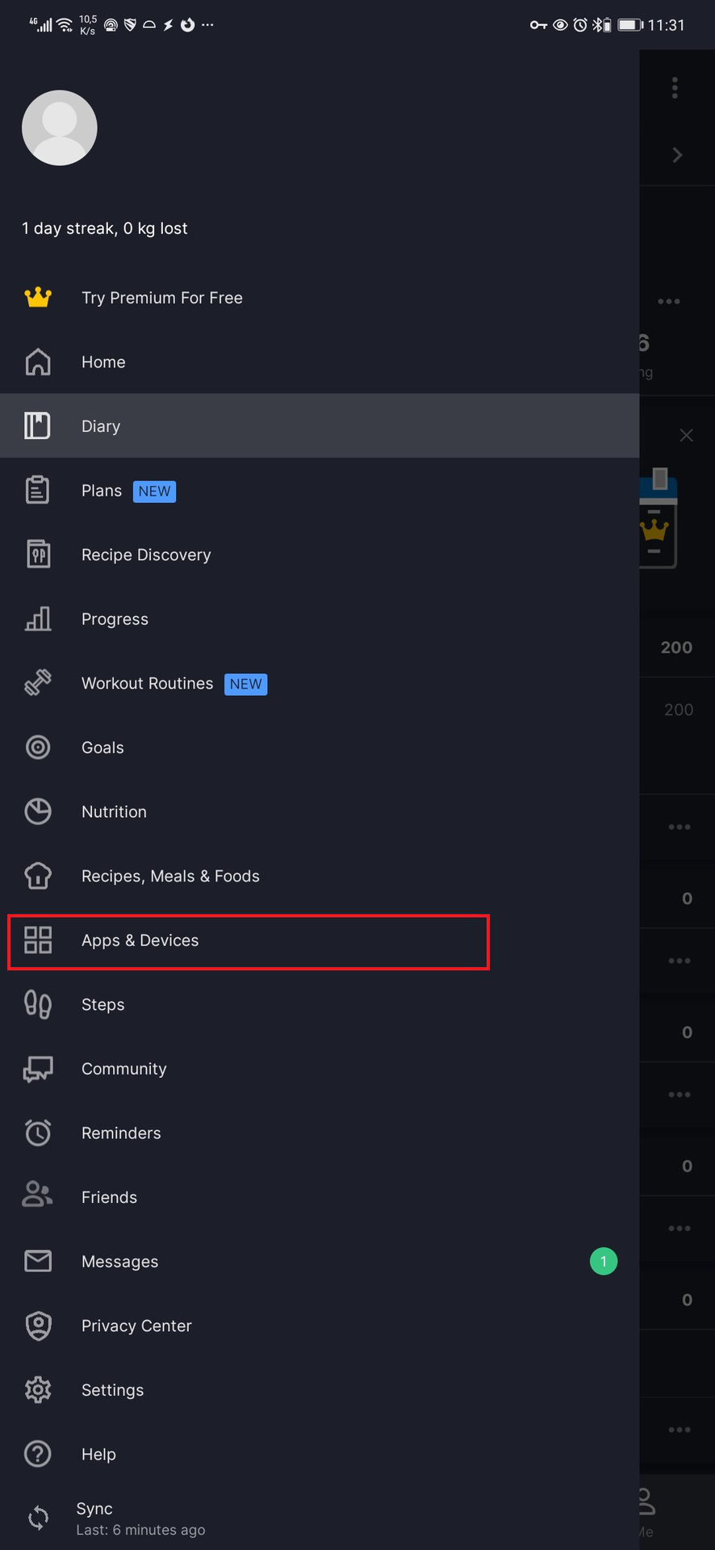Screen dimensions: 715x1550
Task: Tap the Goals target icon
Action: [38, 748]
